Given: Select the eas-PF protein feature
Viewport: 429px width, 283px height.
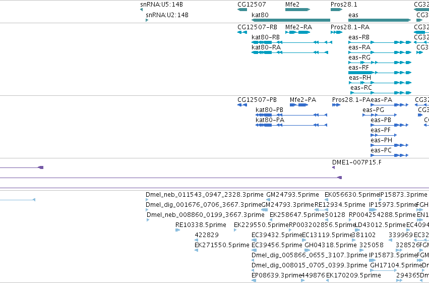Looking at the screenshot, I should coord(384,135).
